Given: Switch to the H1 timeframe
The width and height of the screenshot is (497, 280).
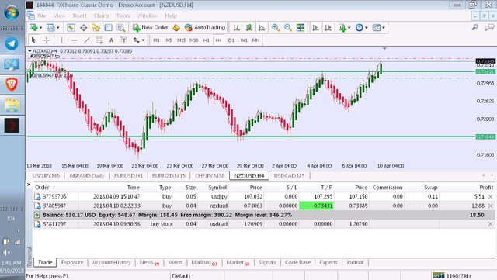Looking at the screenshot, I should pos(207,40).
